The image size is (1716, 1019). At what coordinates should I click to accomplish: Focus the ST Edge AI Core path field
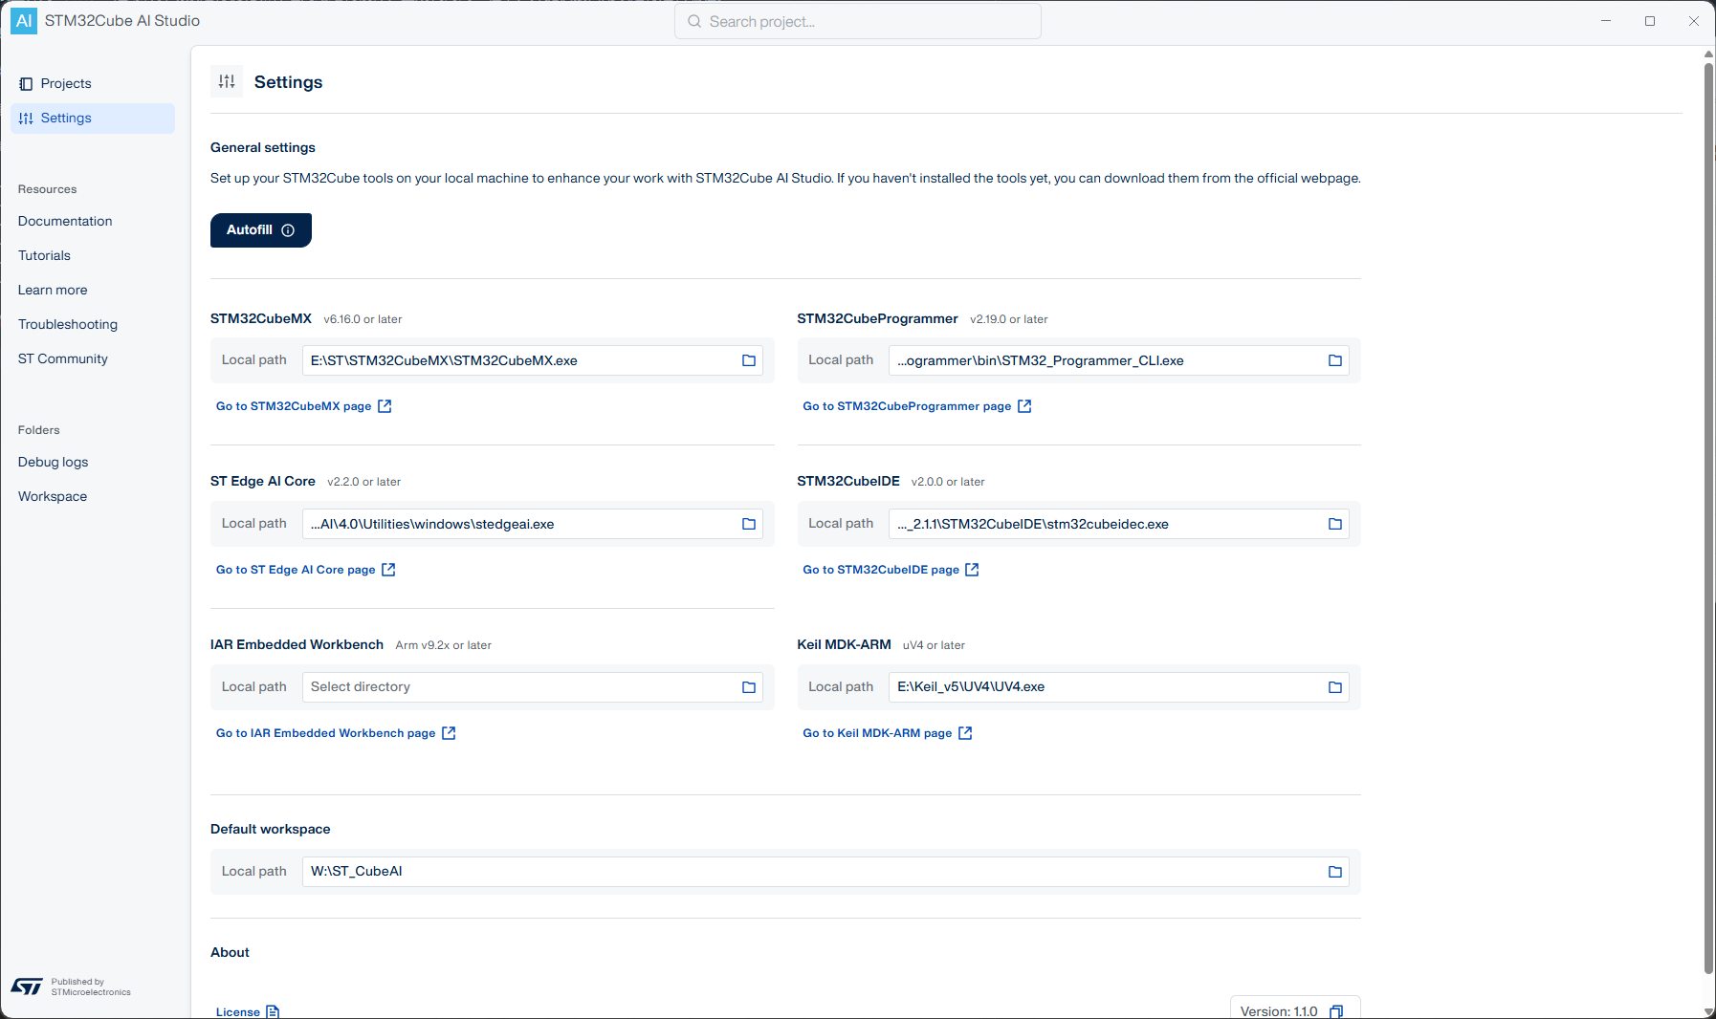533,524
